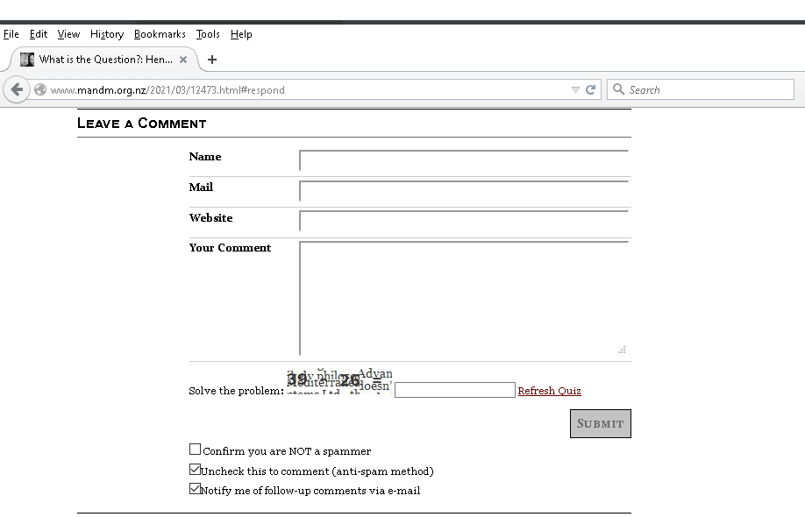Uncheck the anti-spam method checkbox
Image resolution: width=805 pixels, height=517 pixels.
[x=195, y=470]
